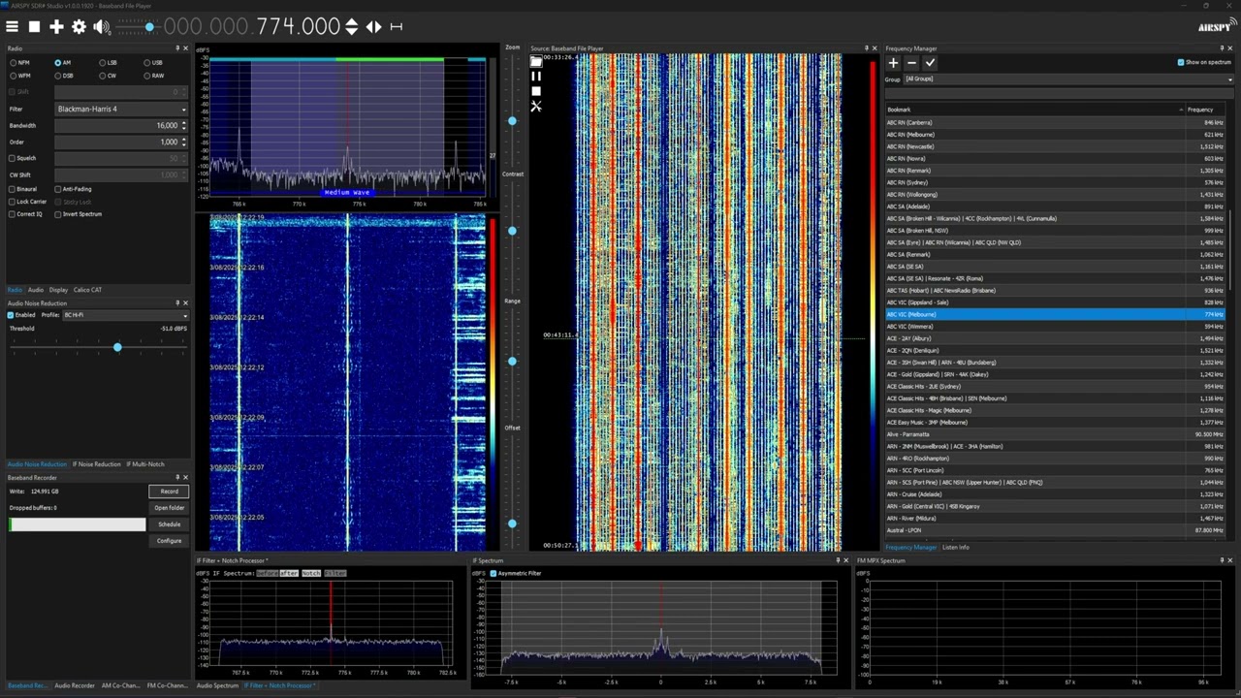Open the noise reduction Profile dropdown
This screenshot has height=698, width=1241.
pyautogui.click(x=125, y=315)
